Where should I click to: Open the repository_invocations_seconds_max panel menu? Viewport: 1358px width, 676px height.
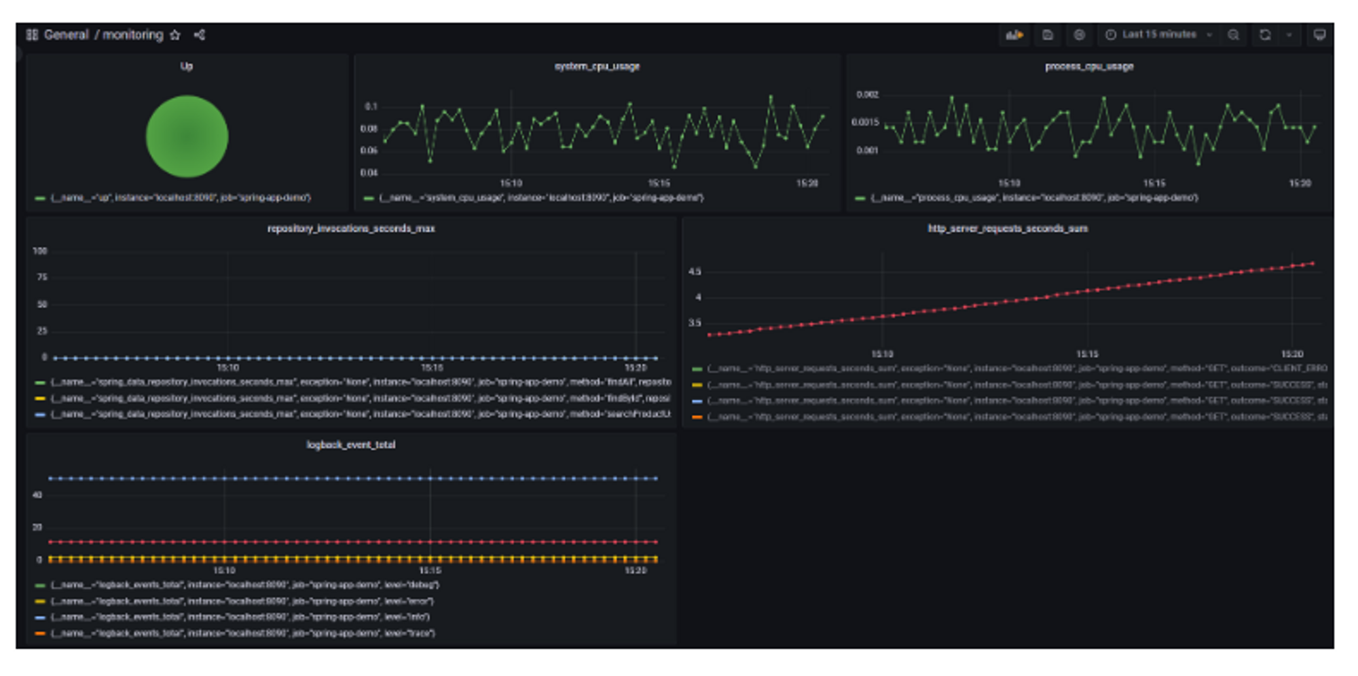point(351,229)
